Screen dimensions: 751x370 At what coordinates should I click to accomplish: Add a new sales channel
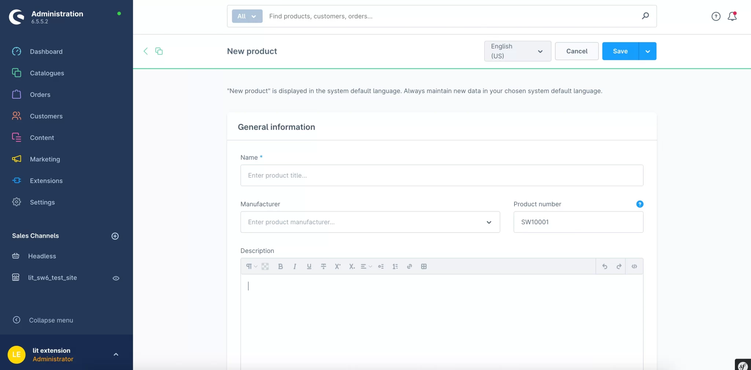tap(115, 236)
